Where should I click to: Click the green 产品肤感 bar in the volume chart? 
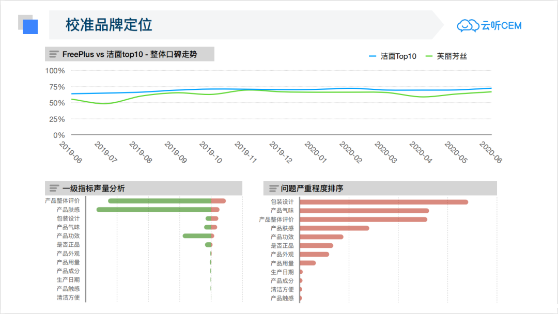tap(153, 210)
